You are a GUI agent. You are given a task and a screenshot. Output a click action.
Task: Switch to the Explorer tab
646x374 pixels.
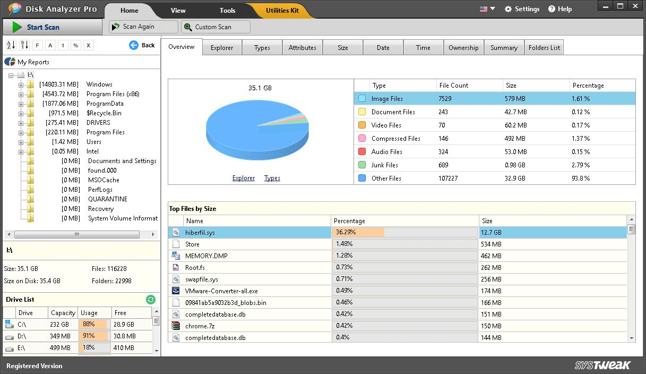click(x=222, y=47)
